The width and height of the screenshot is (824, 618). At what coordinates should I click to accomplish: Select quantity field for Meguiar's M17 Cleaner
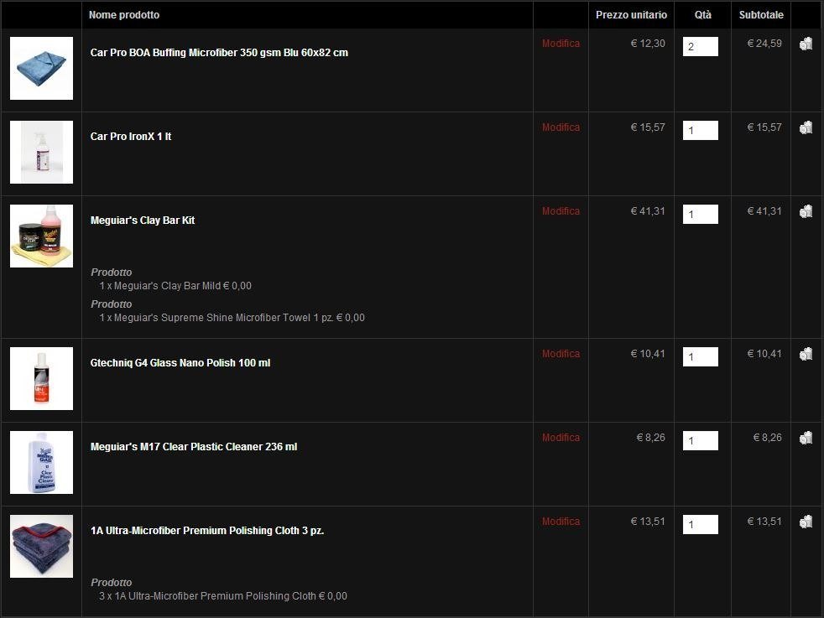[x=700, y=440]
